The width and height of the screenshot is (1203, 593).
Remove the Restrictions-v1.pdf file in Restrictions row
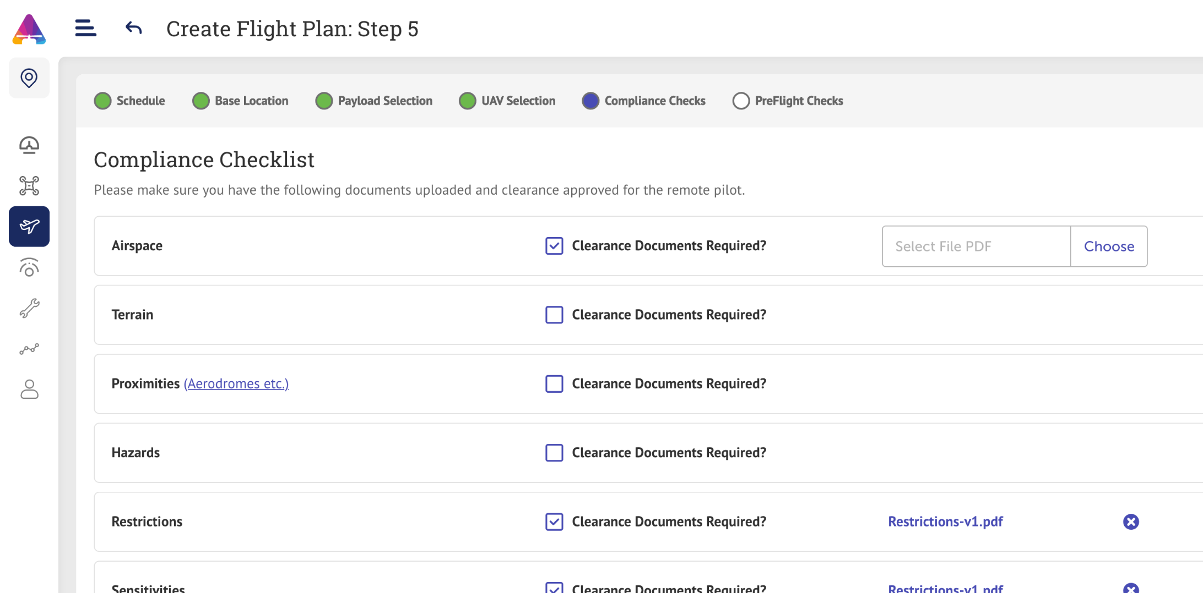coord(1131,521)
